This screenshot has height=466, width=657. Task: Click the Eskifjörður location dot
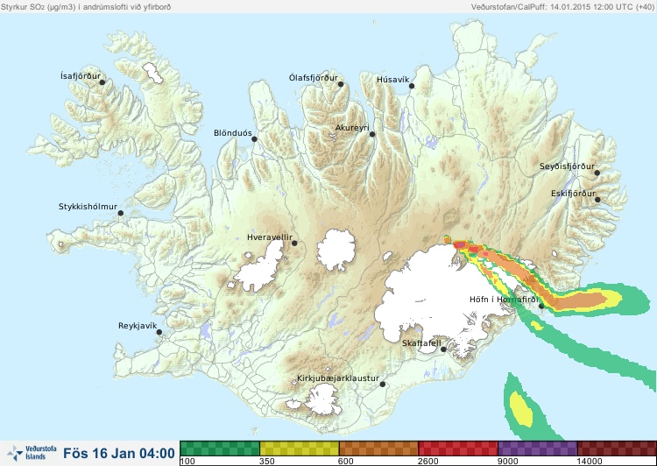[597, 200]
